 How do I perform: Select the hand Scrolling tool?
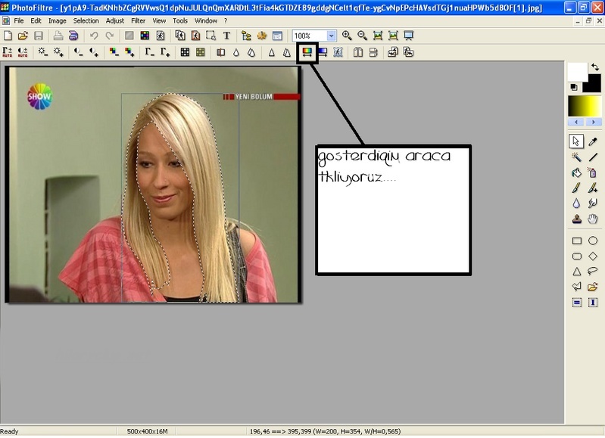click(x=593, y=219)
